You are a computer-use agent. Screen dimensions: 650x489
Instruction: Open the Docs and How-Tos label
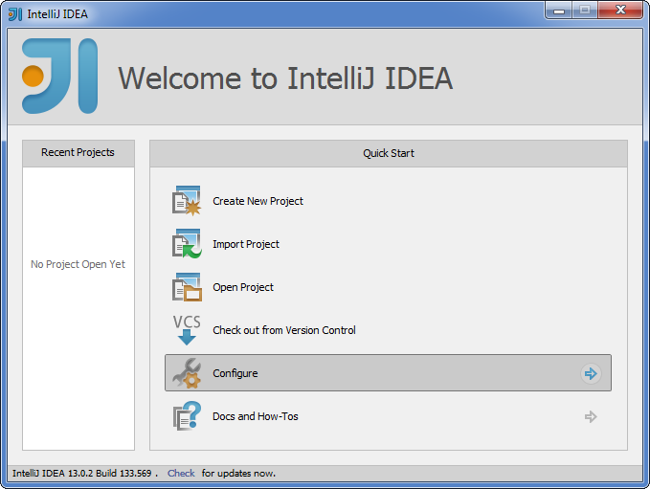(256, 416)
